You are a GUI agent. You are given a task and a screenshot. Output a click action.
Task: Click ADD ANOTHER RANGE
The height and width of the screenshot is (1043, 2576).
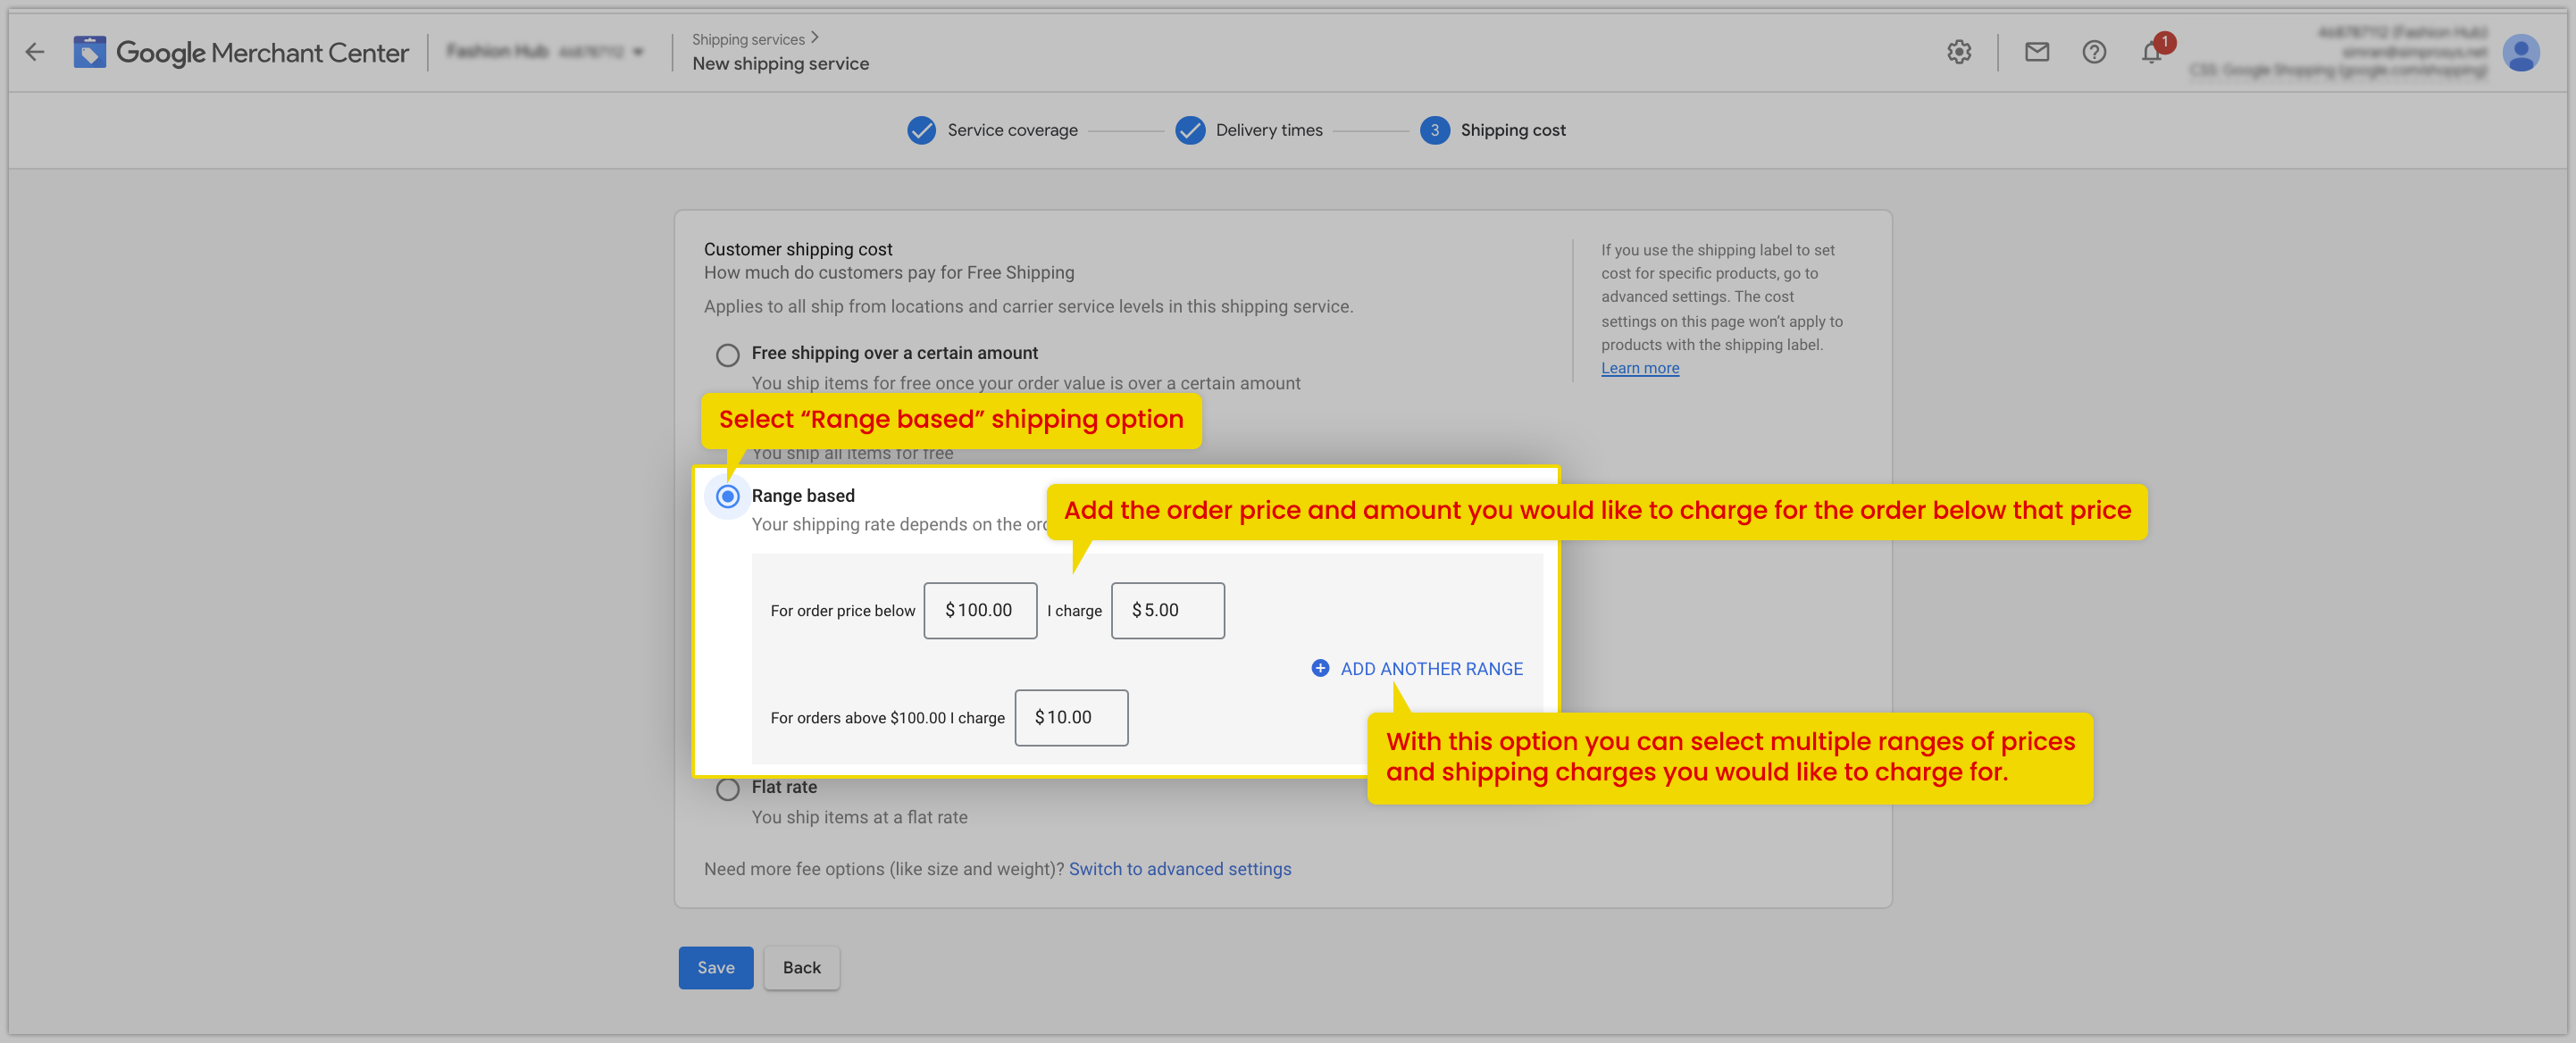(x=1416, y=668)
